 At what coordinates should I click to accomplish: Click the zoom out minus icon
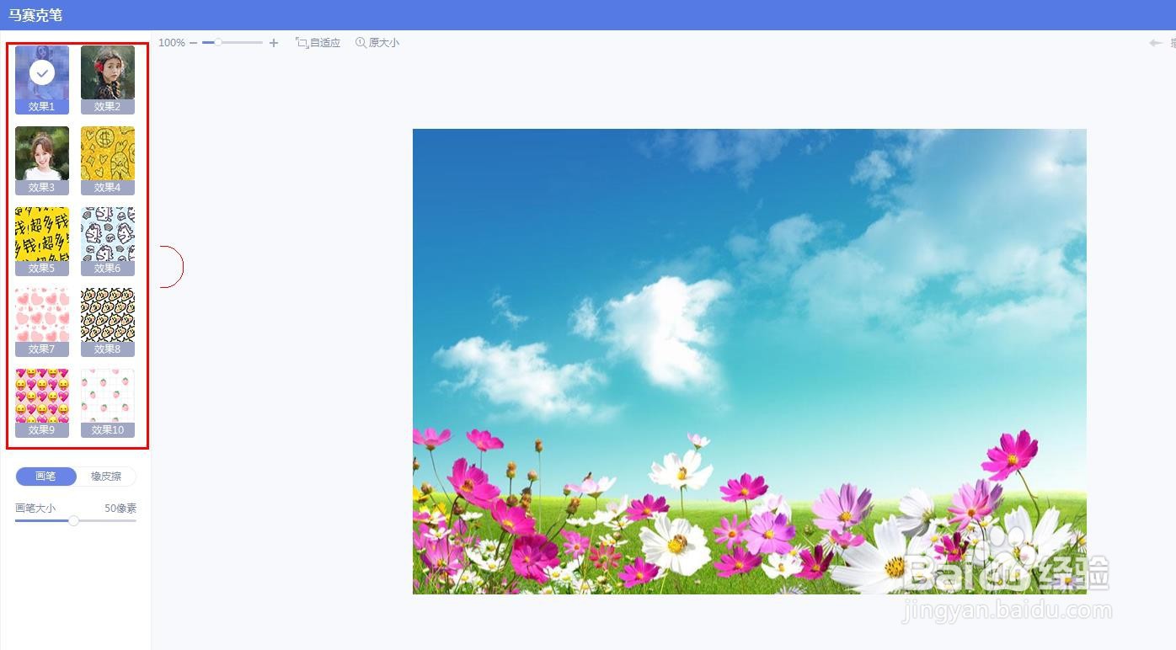[193, 42]
